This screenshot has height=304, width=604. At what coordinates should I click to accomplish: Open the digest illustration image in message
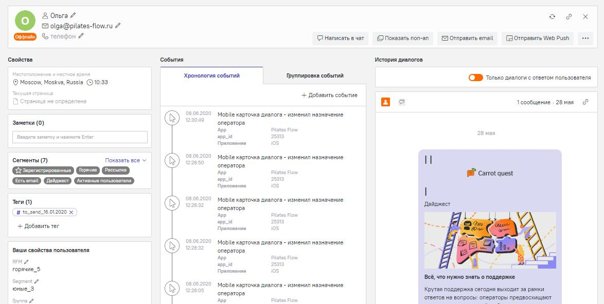click(490, 240)
